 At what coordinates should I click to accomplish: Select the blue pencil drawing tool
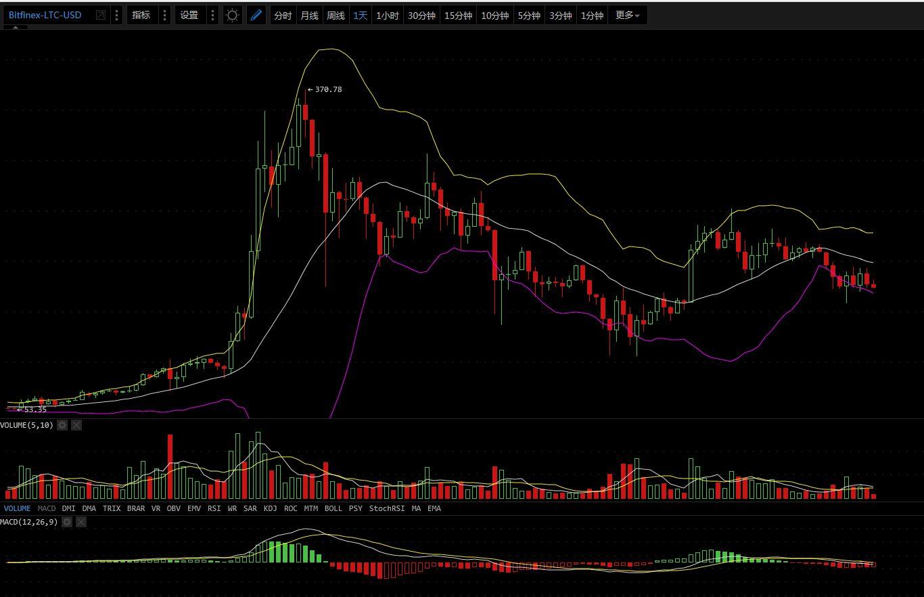point(256,15)
